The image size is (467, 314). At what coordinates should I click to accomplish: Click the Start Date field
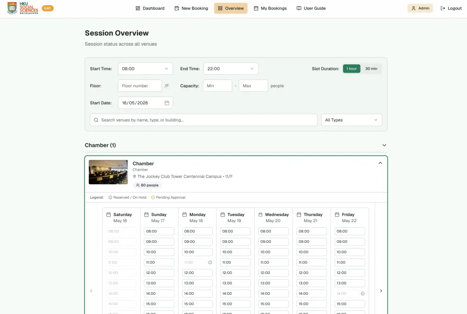pyautogui.click(x=145, y=103)
